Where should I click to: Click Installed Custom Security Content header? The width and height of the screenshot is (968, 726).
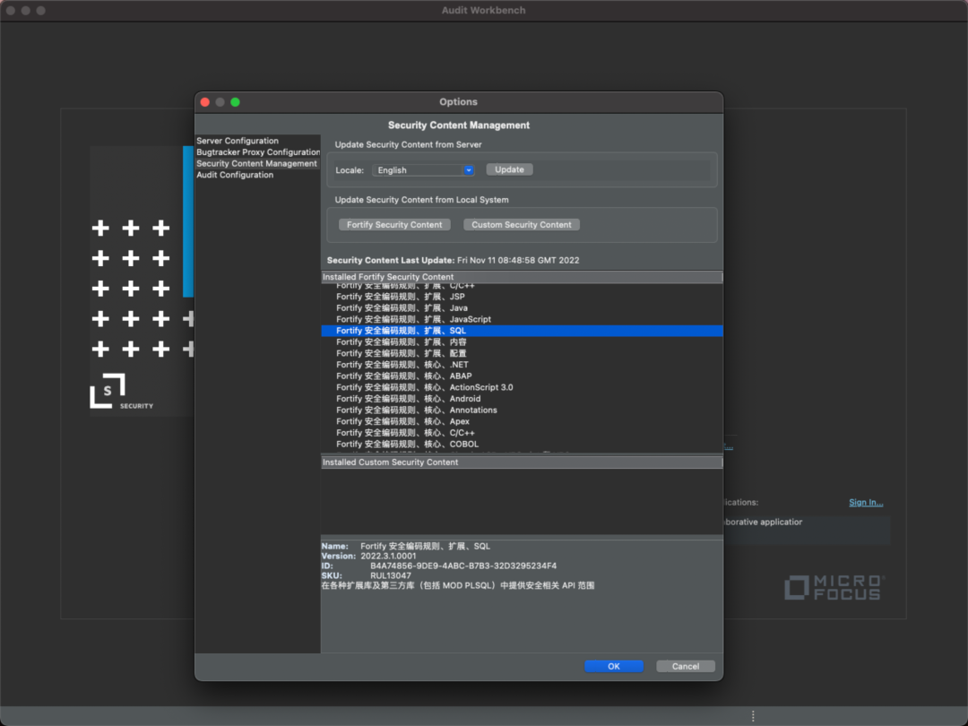click(522, 462)
